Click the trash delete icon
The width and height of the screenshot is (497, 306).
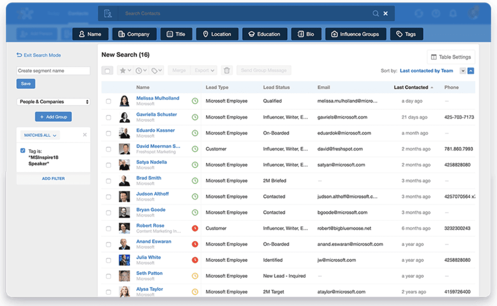227,70
